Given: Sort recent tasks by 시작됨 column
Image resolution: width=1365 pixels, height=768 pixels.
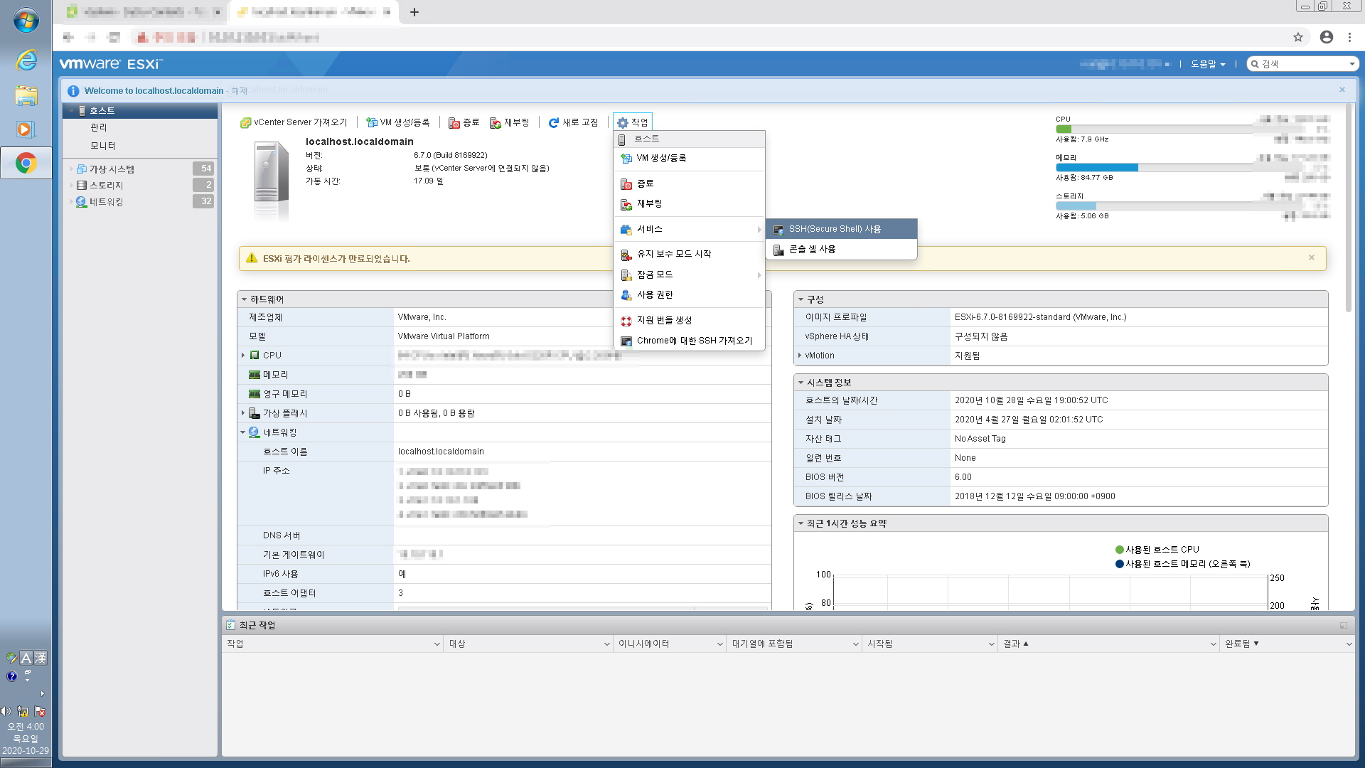Looking at the screenshot, I should pos(931,644).
